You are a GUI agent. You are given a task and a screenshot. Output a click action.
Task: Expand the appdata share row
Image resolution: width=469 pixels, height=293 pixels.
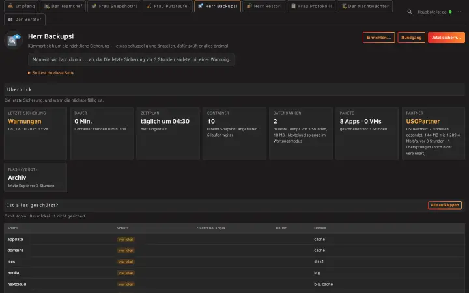(234, 239)
